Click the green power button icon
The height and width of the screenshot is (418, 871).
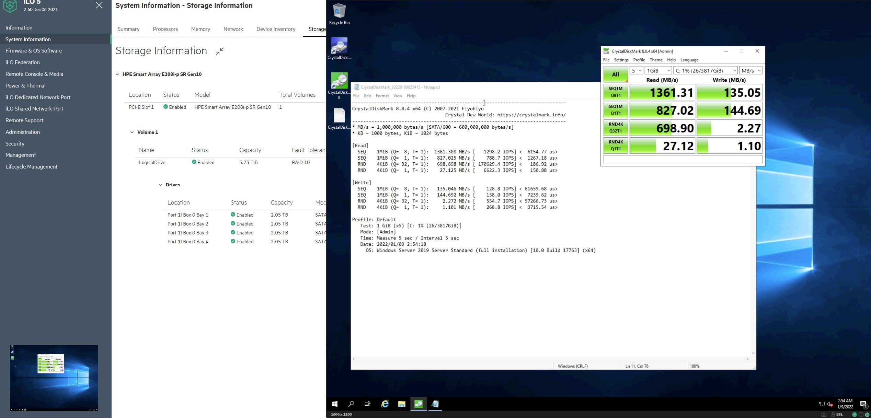867,415
